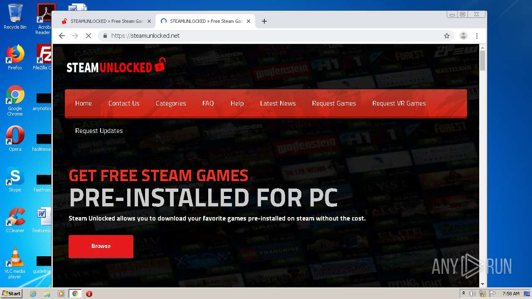Image resolution: width=532 pixels, height=299 pixels.
Task: Go to FAQ page
Action: (x=208, y=103)
